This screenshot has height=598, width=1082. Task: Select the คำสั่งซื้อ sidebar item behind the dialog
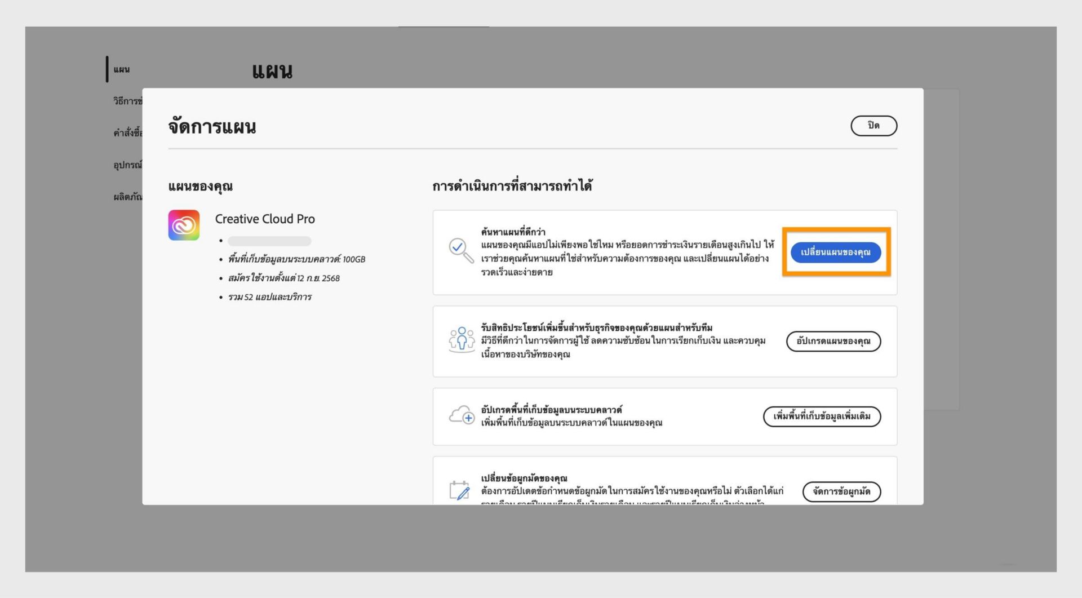pos(127,133)
